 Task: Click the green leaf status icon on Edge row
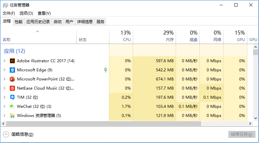[x=105, y=70]
